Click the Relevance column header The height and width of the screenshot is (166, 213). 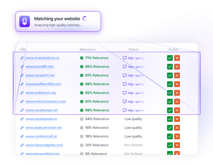88,50
